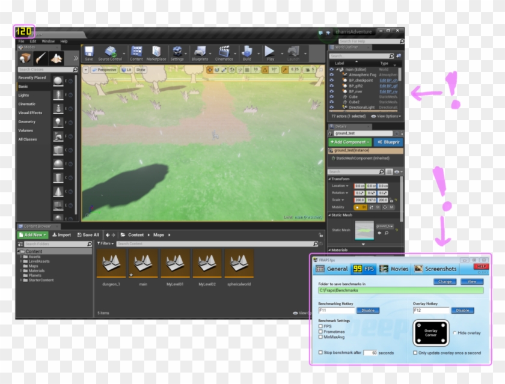The image size is (505, 384).
Task: Open Source Control from the toolbar
Action: click(111, 53)
